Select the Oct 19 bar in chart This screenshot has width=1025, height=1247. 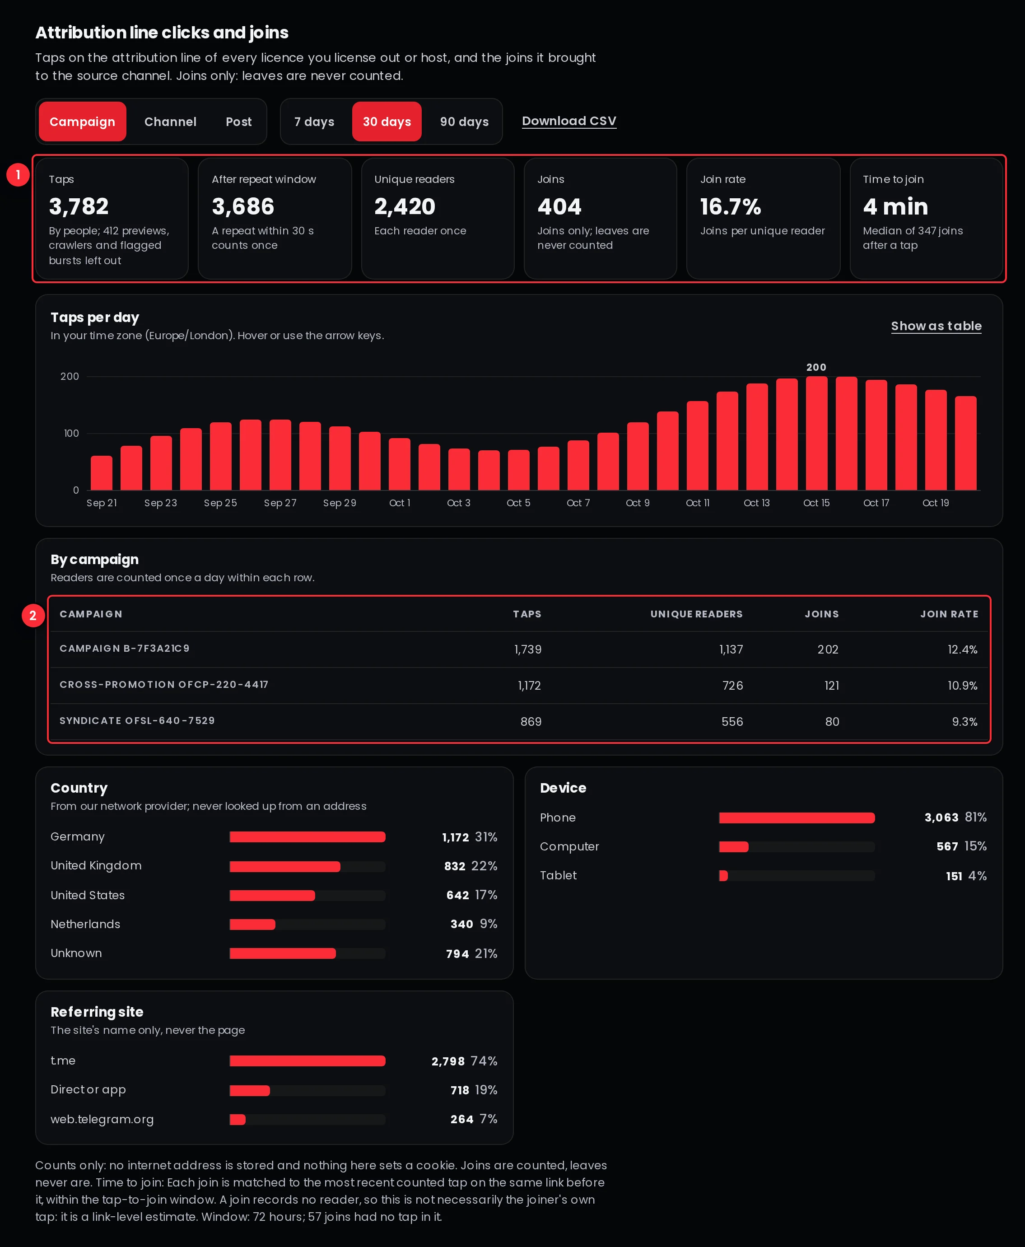click(936, 440)
